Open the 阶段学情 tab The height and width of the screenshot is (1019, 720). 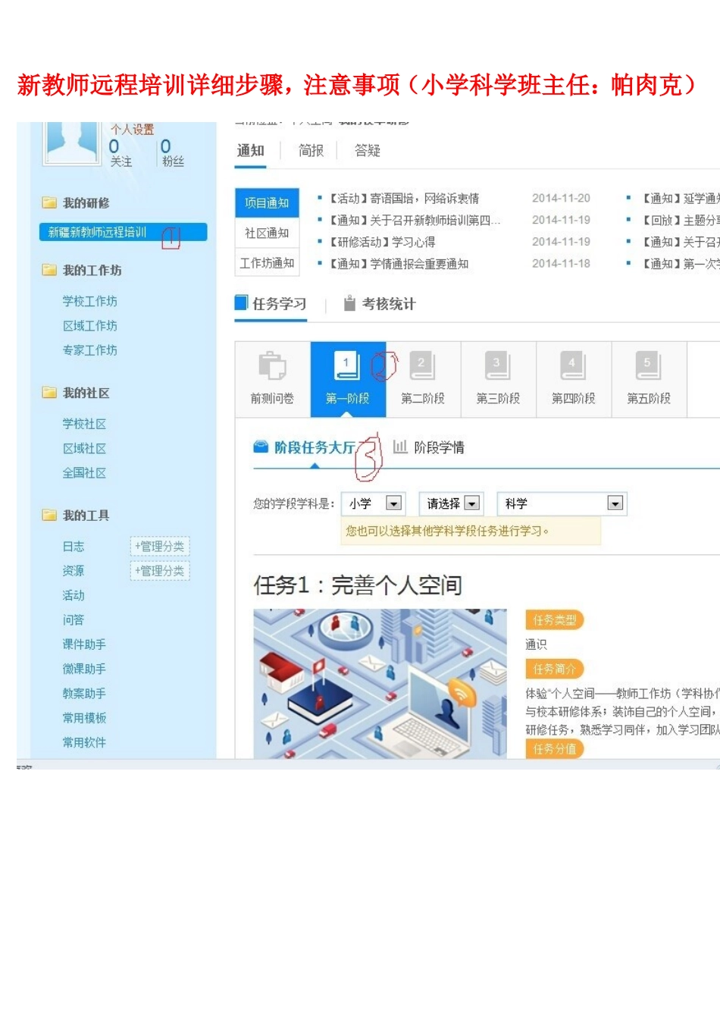click(429, 447)
